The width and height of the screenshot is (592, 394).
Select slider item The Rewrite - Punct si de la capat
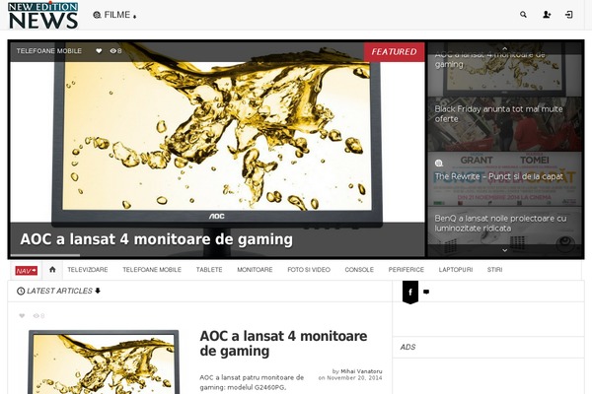click(x=505, y=178)
